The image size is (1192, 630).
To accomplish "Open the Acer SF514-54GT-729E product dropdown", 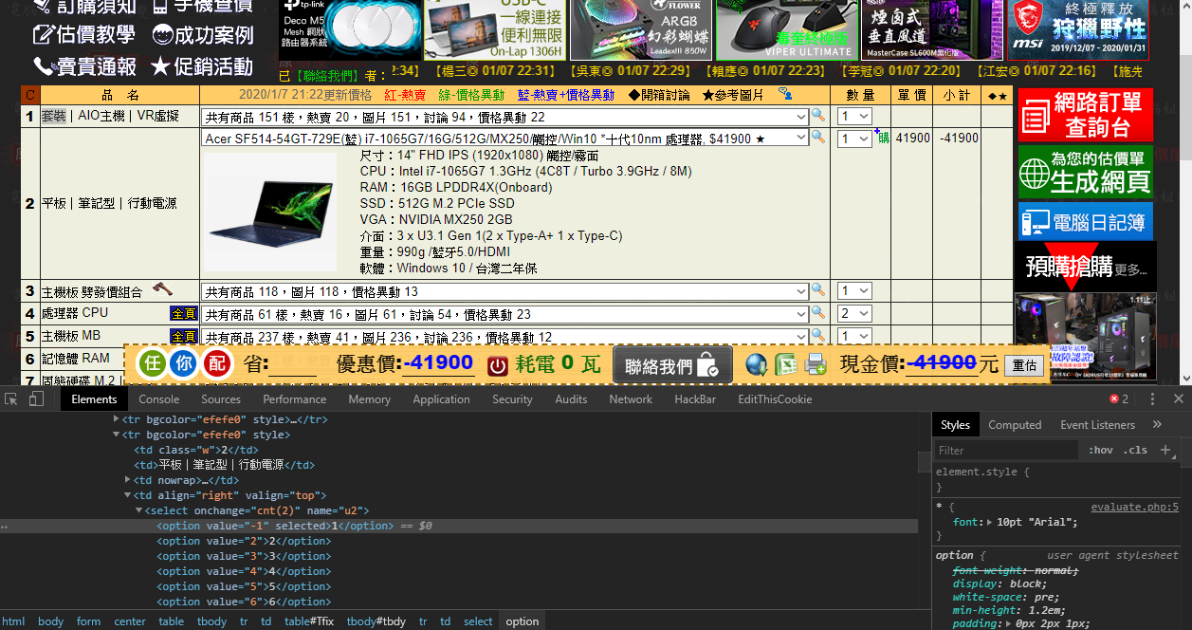I will click(x=505, y=139).
